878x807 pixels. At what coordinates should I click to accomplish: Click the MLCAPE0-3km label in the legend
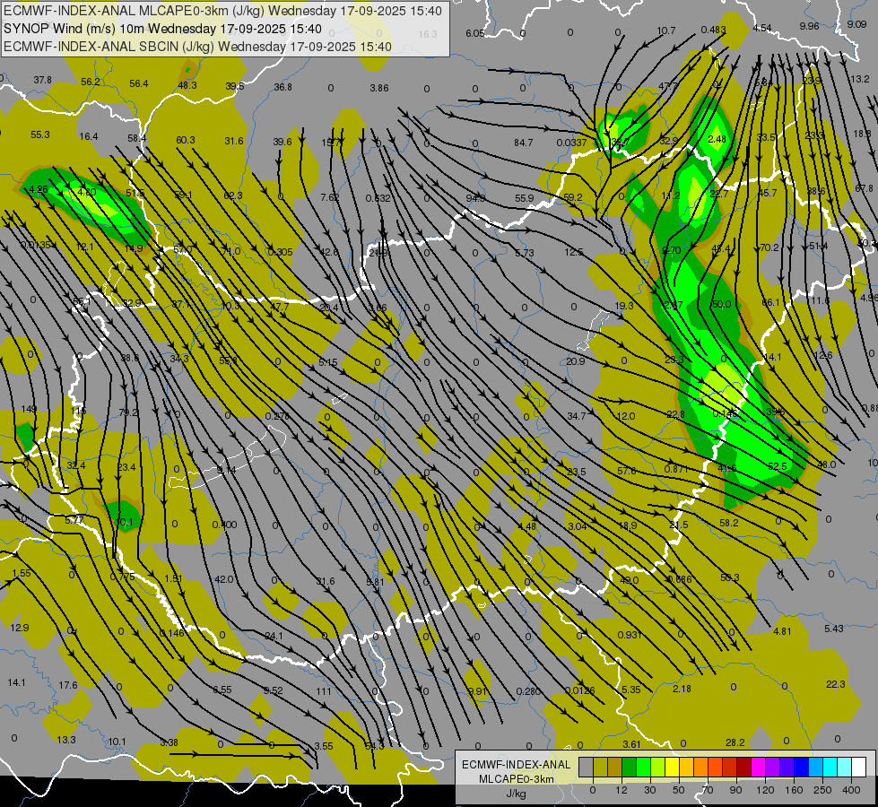517,779
